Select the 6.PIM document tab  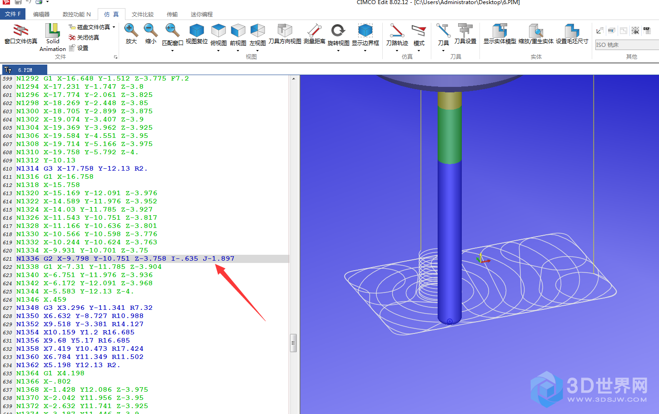click(25, 70)
